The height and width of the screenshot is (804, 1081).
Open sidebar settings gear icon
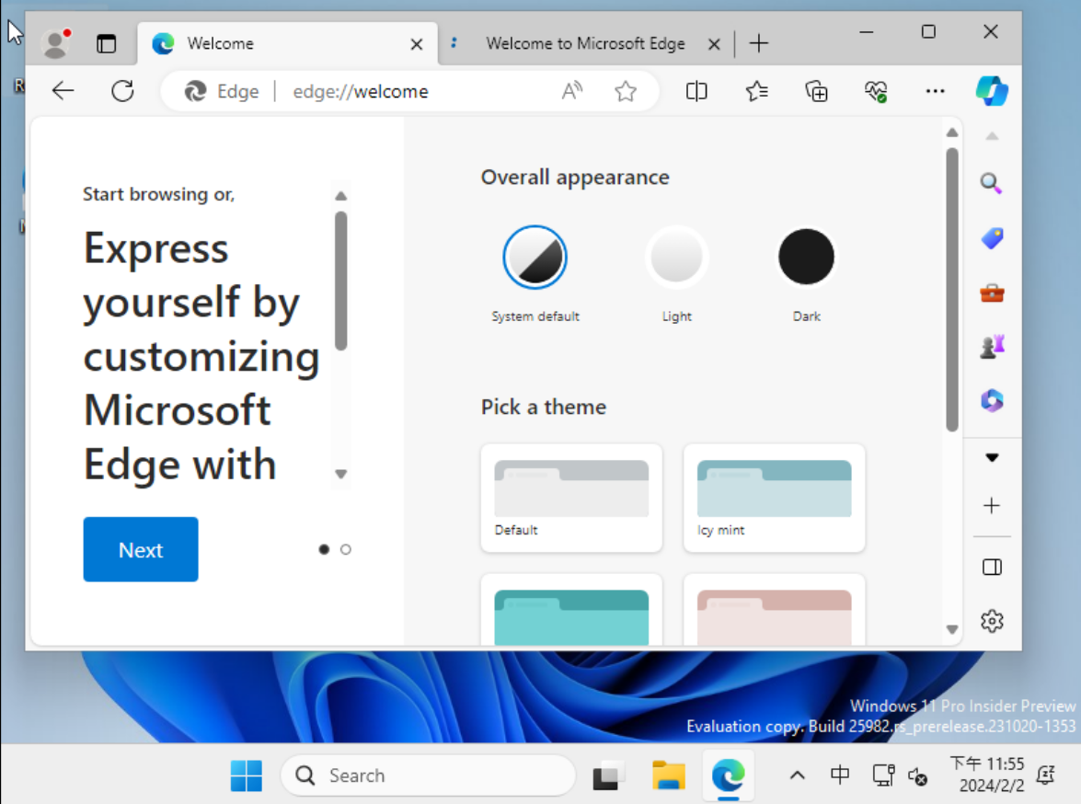[x=992, y=621]
